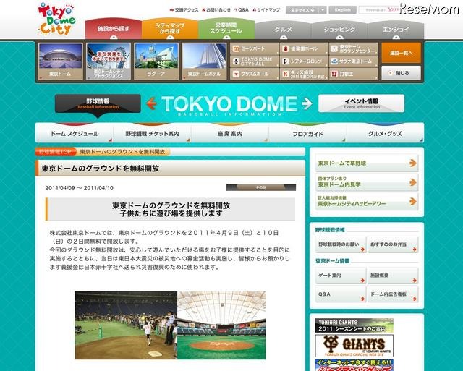463x371 pixels.
Task: Click the ミーツポート icon
Action: click(236, 48)
